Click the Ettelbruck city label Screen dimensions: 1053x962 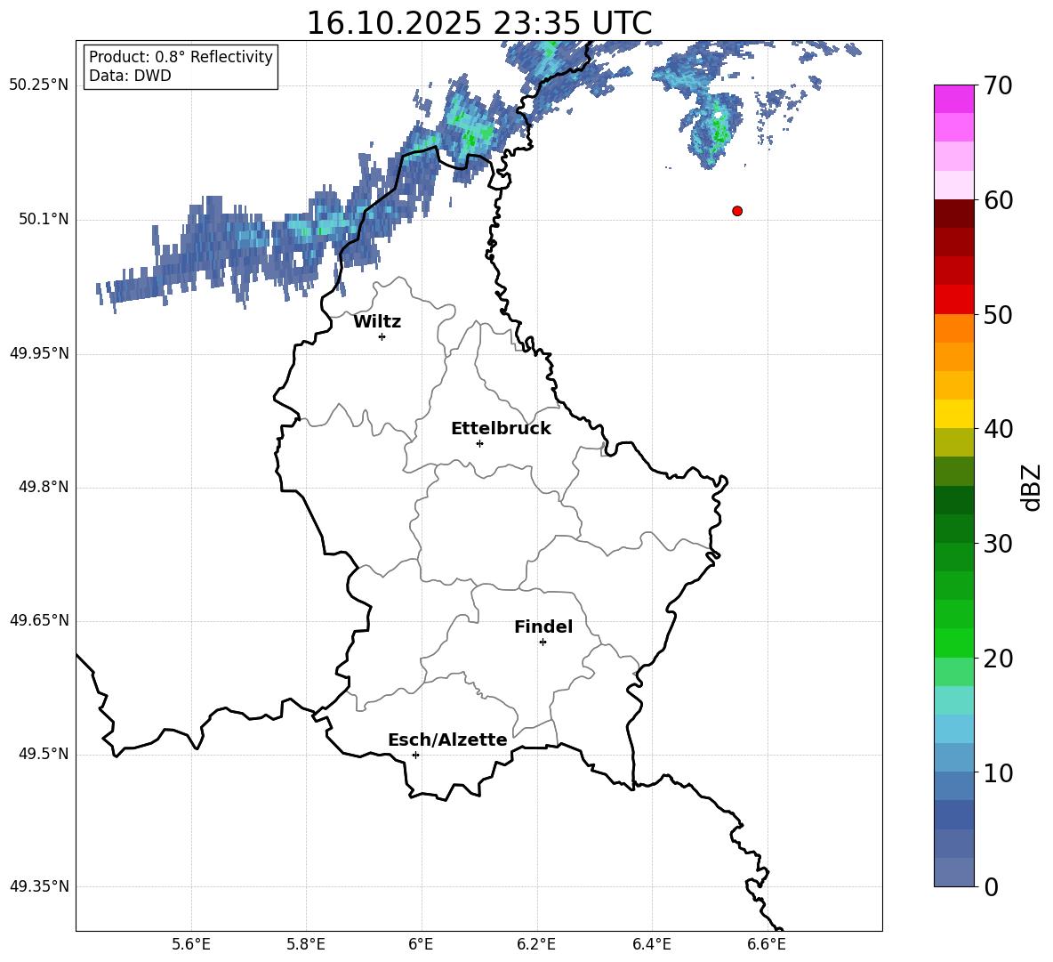501,429
